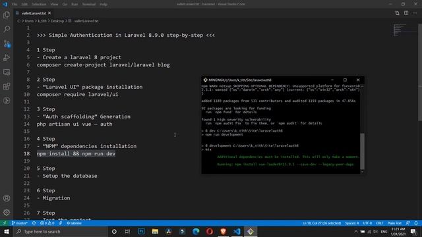Image resolution: width=422 pixels, height=237 pixels.
Task: Open the View menu
Action: 54,5
